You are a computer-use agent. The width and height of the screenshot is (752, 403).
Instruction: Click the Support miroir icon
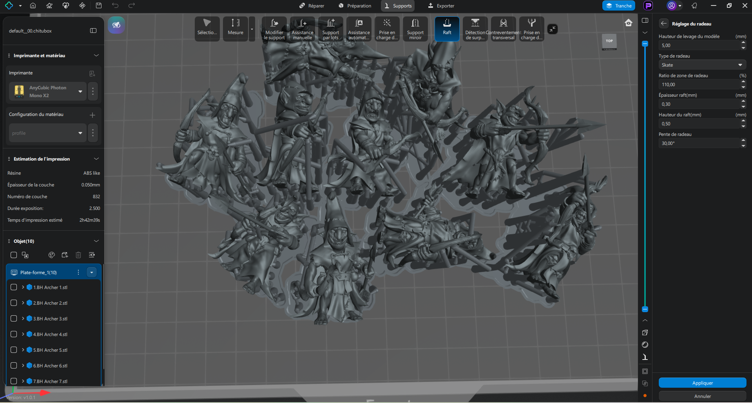[415, 28]
